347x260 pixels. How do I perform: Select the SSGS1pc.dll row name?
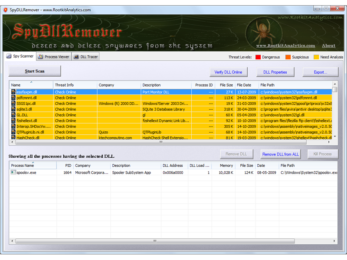26,104
